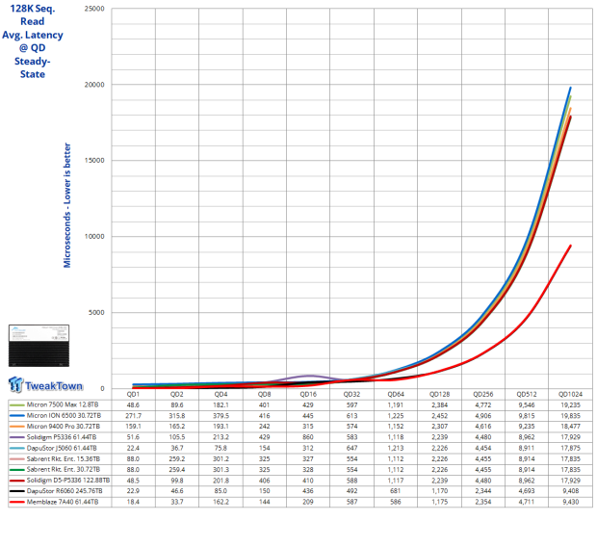The height and width of the screenshot is (547, 597).
Task: Select the Memblaze 7A40 61.44TB legend row
Action: 60,502
